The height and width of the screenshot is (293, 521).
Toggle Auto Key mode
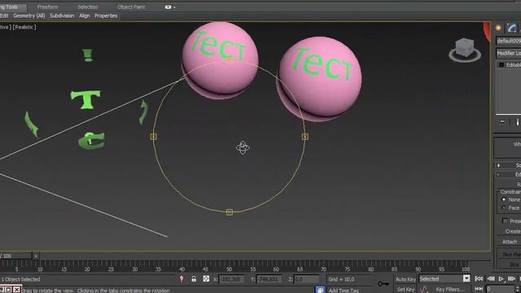(x=405, y=279)
